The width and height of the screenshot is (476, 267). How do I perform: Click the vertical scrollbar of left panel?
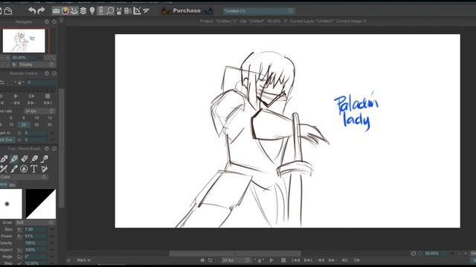[62, 148]
